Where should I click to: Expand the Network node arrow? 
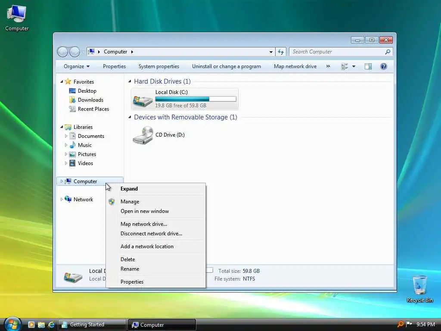coord(62,199)
